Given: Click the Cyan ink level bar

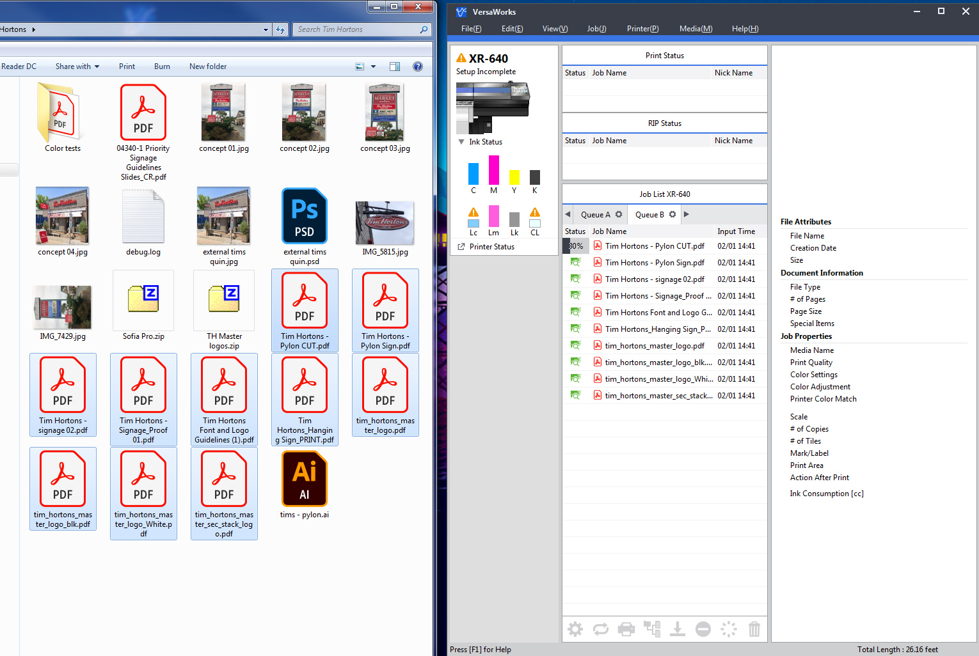Looking at the screenshot, I should tap(474, 174).
